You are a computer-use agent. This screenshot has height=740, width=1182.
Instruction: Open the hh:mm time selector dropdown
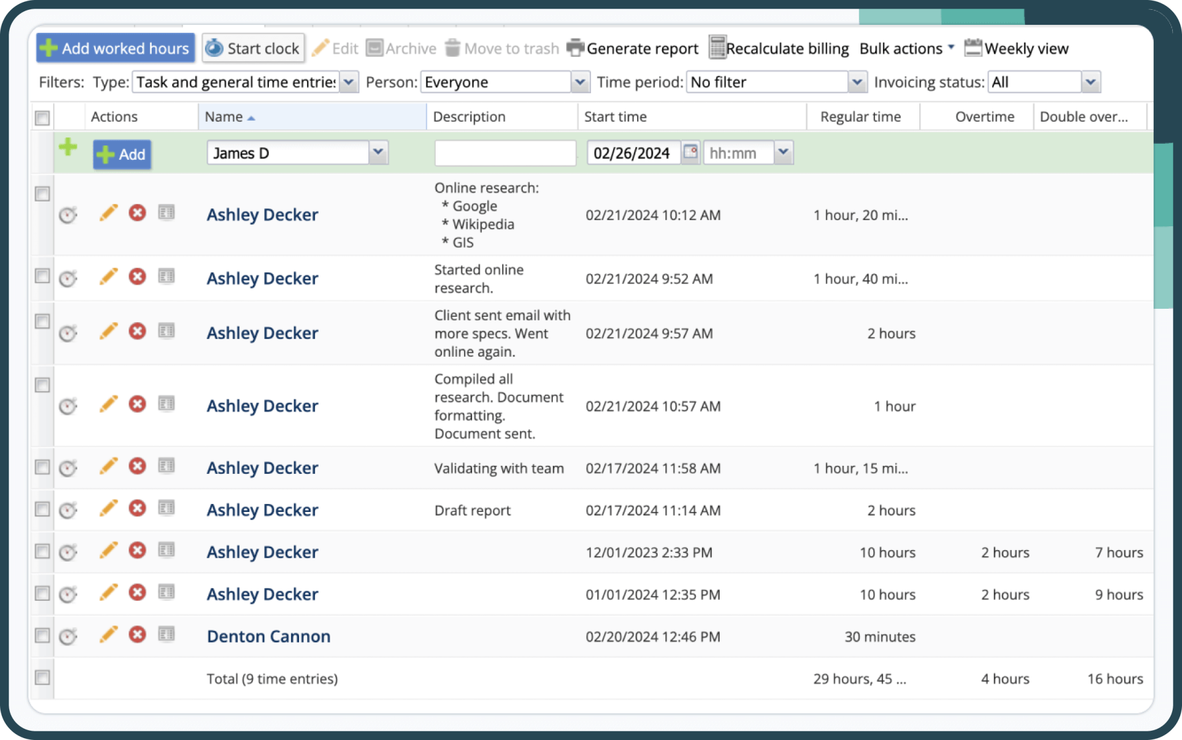(783, 152)
